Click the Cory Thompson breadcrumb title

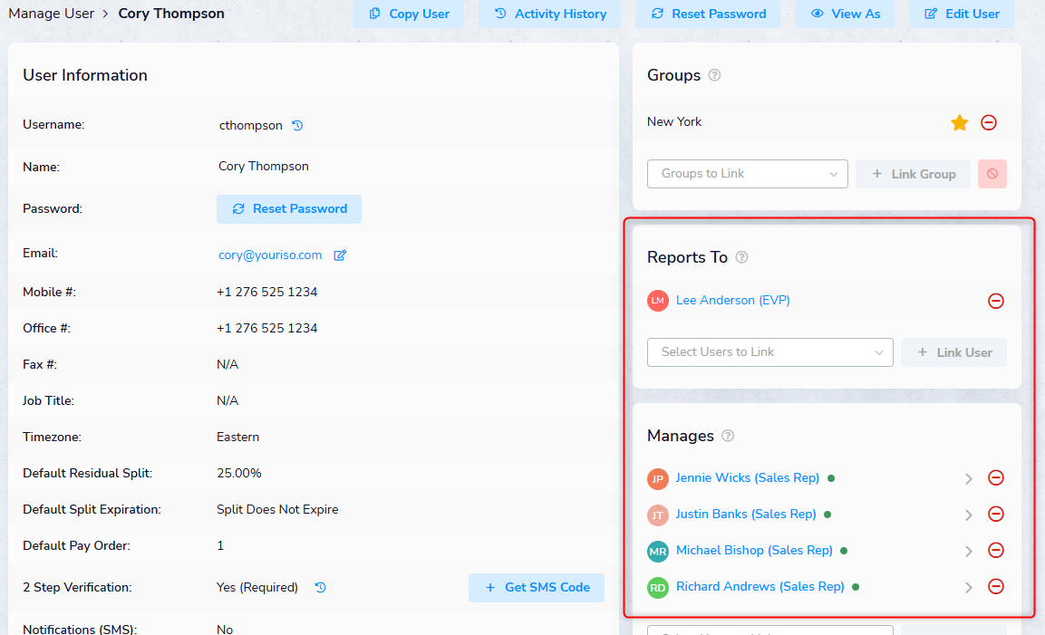(x=171, y=14)
